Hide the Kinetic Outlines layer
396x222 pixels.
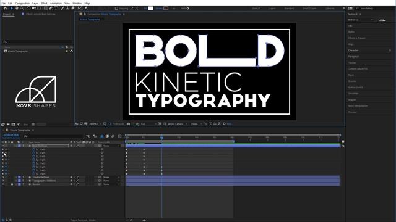[x=2, y=177]
